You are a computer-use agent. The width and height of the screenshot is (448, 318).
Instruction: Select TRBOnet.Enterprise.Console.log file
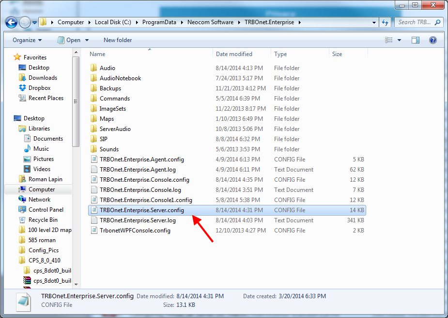pyautogui.click(x=140, y=190)
